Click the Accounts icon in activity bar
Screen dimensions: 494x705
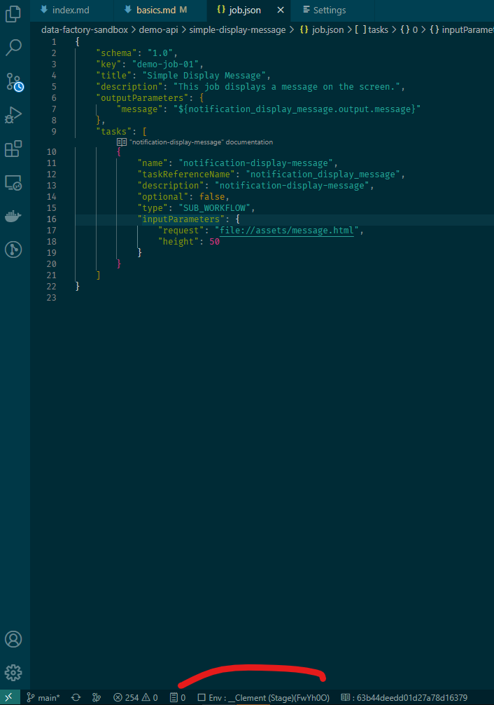pyautogui.click(x=13, y=639)
